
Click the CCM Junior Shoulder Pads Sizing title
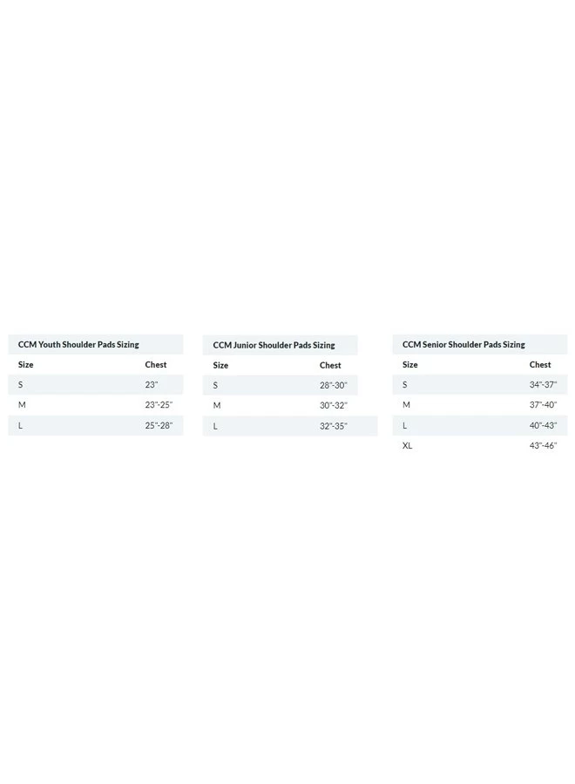pos(274,346)
